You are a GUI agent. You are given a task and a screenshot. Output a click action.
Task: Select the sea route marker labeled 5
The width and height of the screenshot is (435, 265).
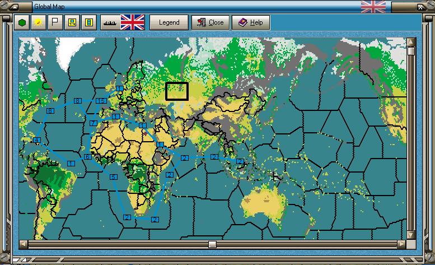click(114, 177)
